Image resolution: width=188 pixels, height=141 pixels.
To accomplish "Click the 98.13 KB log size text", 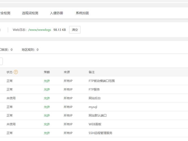I will 60,30.
